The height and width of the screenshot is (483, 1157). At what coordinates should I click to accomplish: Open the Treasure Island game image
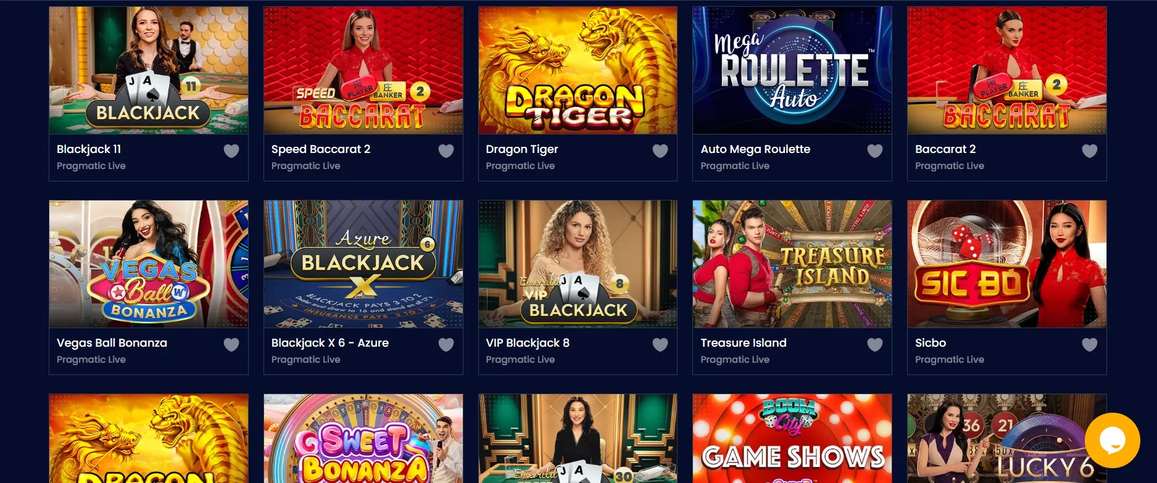click(792, 264)
